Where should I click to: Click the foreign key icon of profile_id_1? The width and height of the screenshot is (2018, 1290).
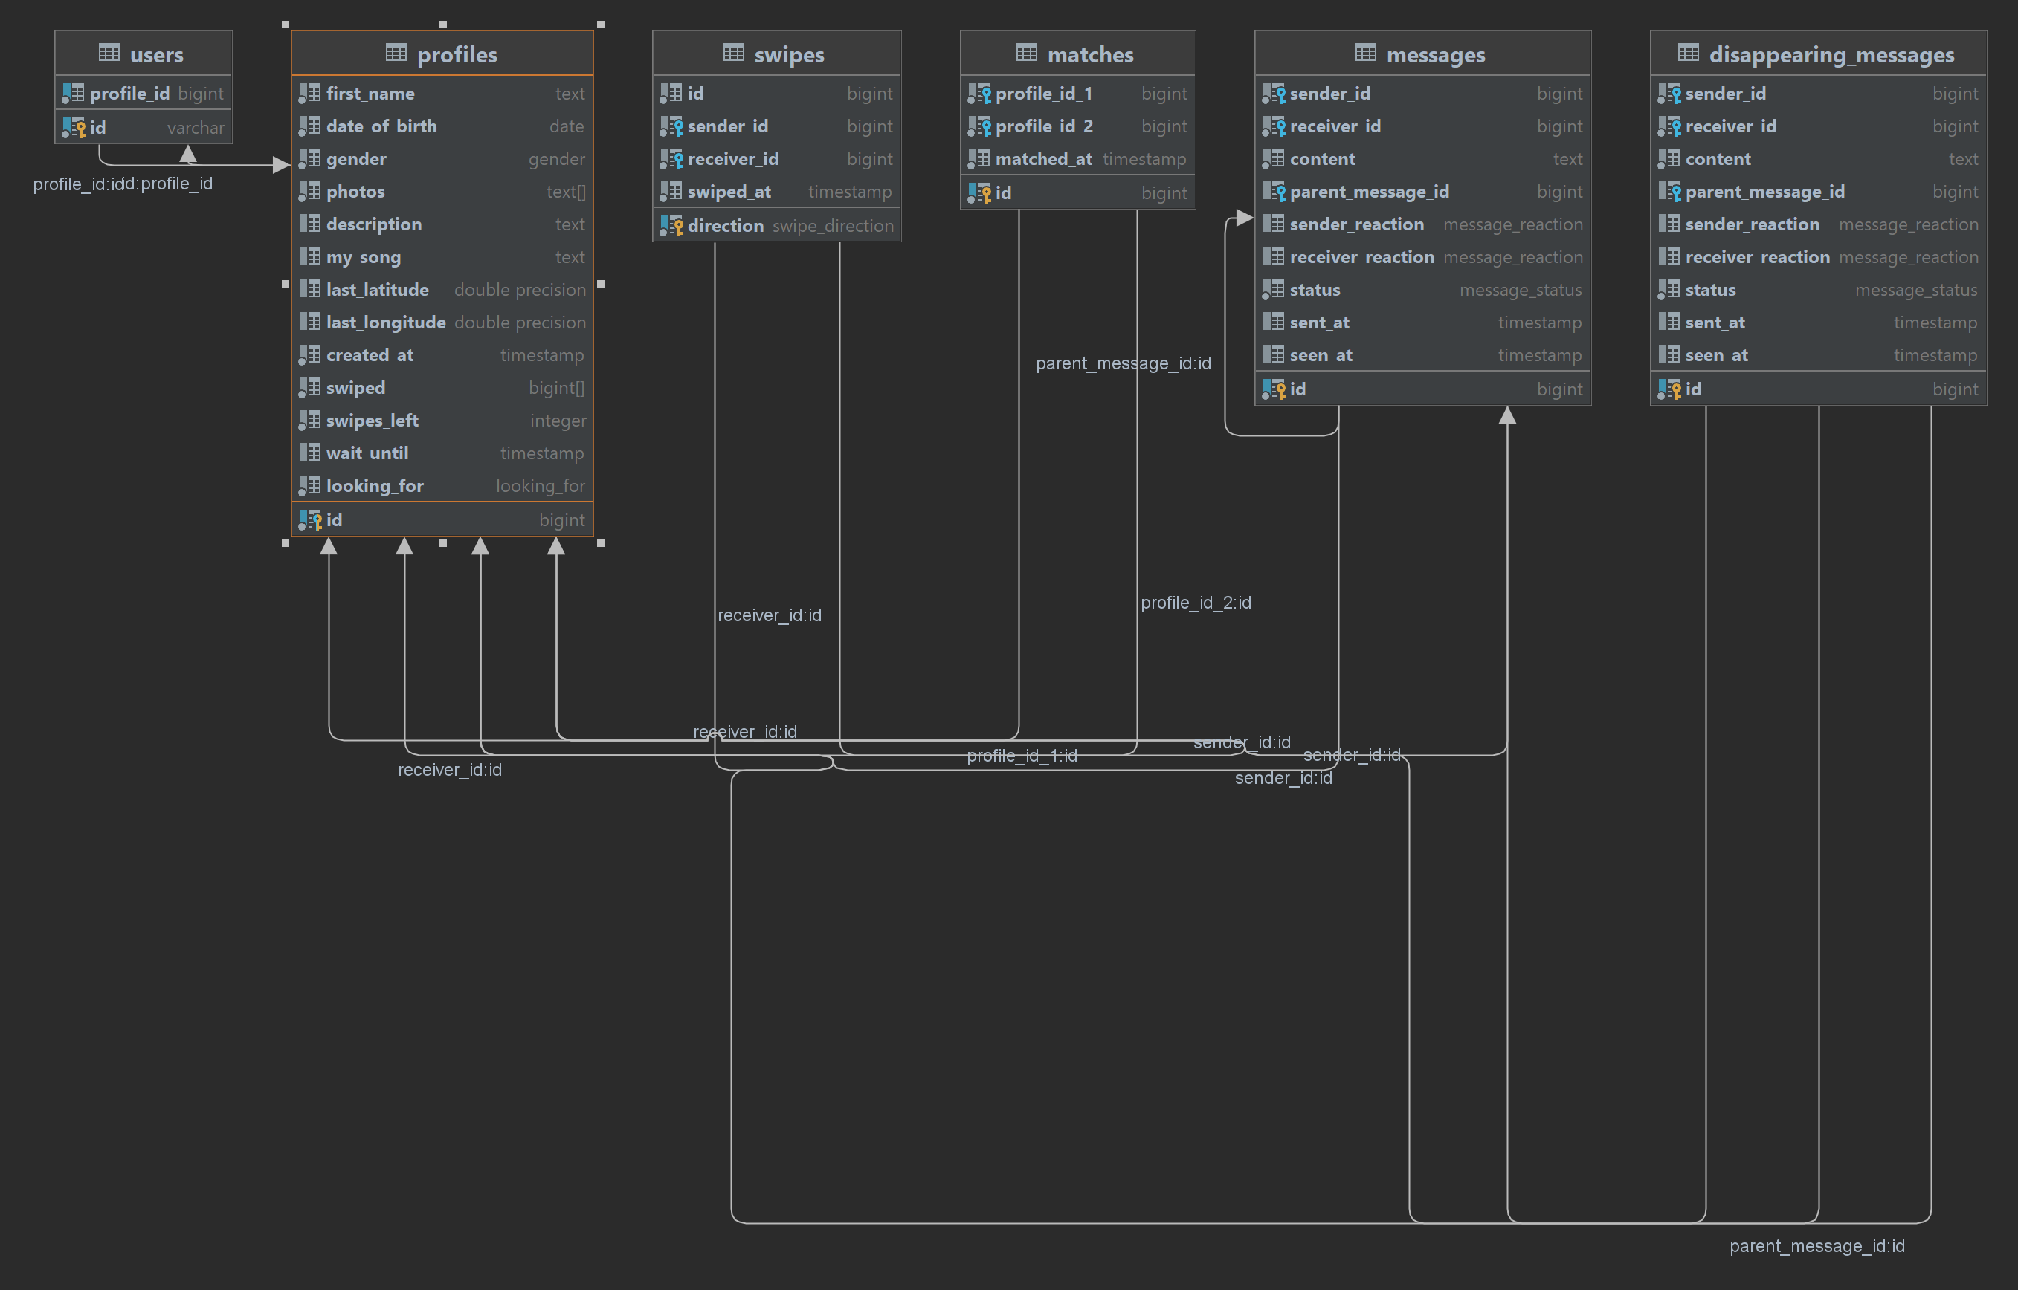pyautogui.click(x=979, y=94)
